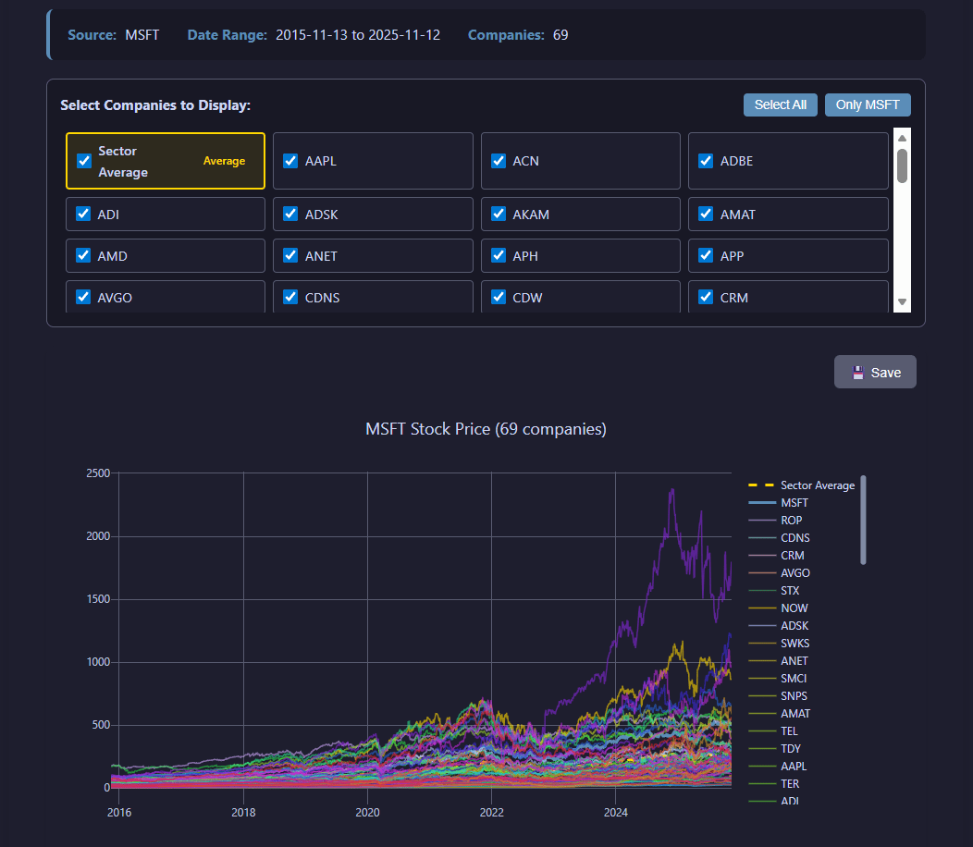The height and width of the screenshot is (847, 973).
Task: Click the chart legend scrollbar
Action: point(863,520)
